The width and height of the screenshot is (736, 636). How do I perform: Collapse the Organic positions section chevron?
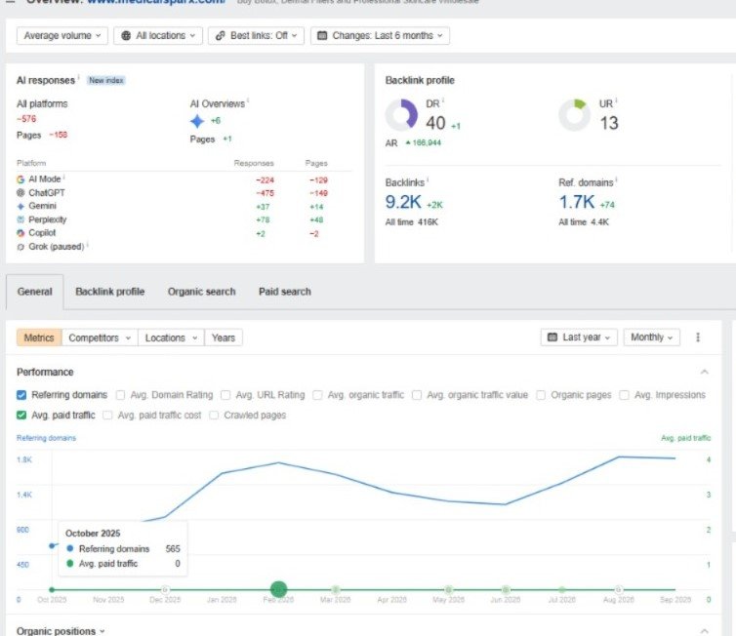tap(704, 631)
